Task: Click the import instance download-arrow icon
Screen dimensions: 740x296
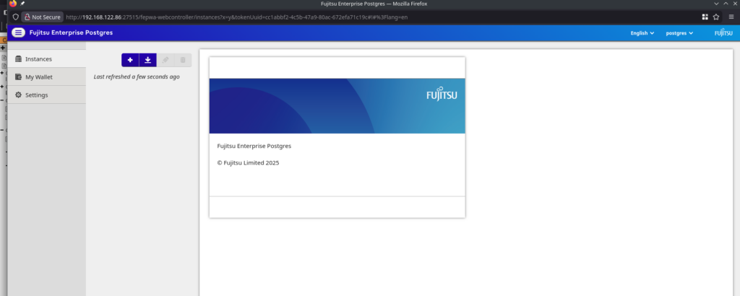Action: [147, 60]
